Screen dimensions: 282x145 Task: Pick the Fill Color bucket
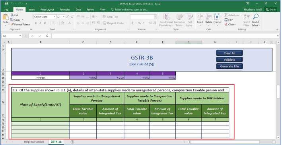pyautogui.click(x=62, y=23)
